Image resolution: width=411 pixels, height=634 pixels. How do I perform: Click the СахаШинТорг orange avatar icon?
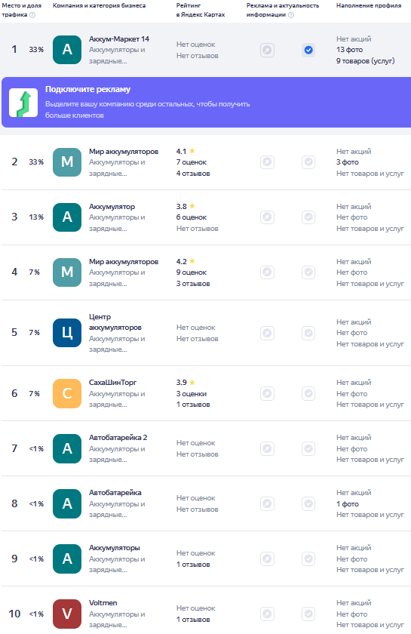(67, 393)
